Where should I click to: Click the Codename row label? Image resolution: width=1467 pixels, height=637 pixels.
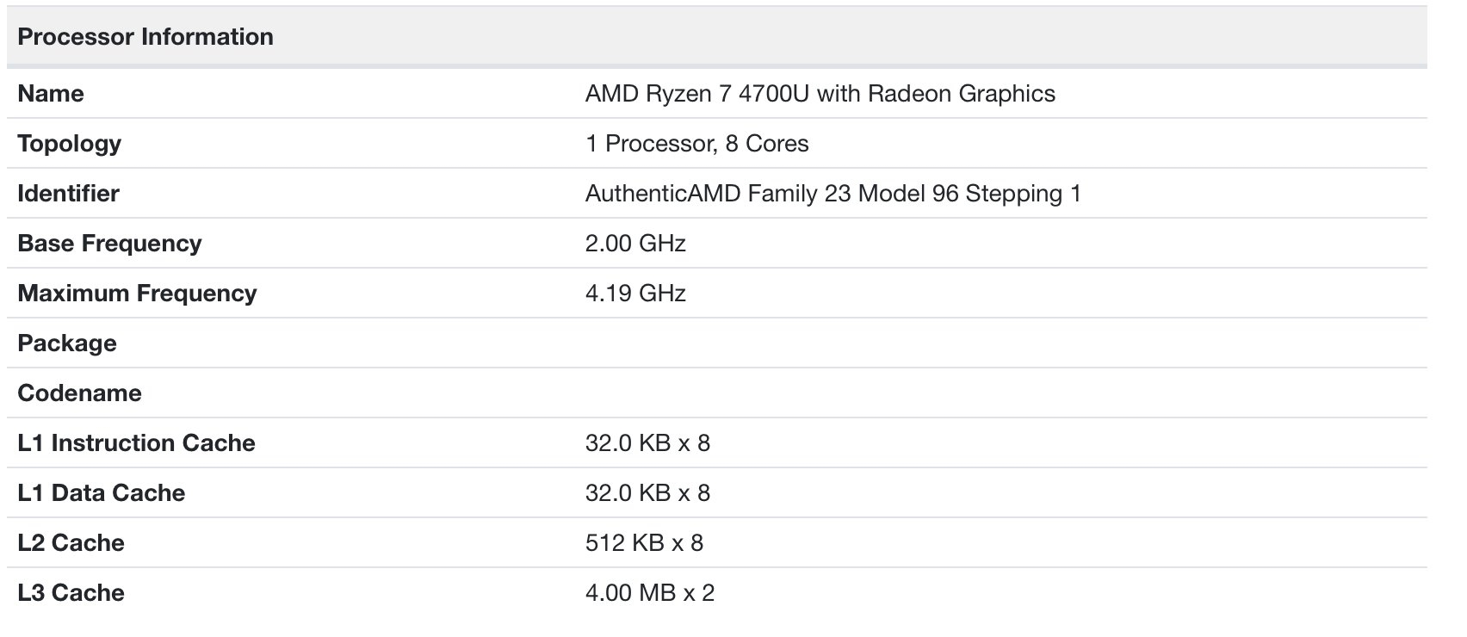click(x=79, y=393)
